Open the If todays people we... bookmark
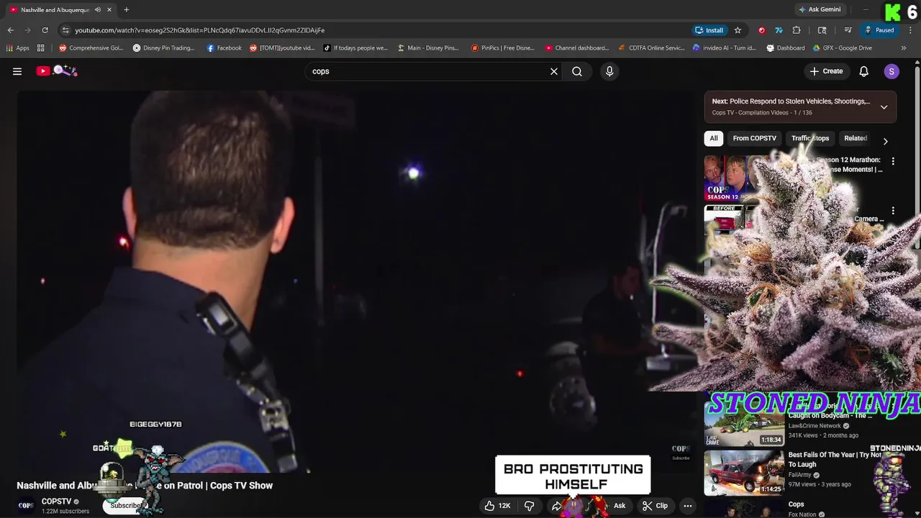This screenshot has width=921, height=518. (355, 48)
